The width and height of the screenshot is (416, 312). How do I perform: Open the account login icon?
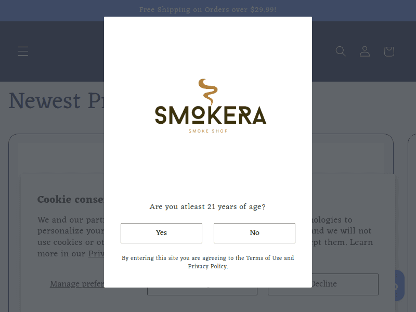coord(365,51)
